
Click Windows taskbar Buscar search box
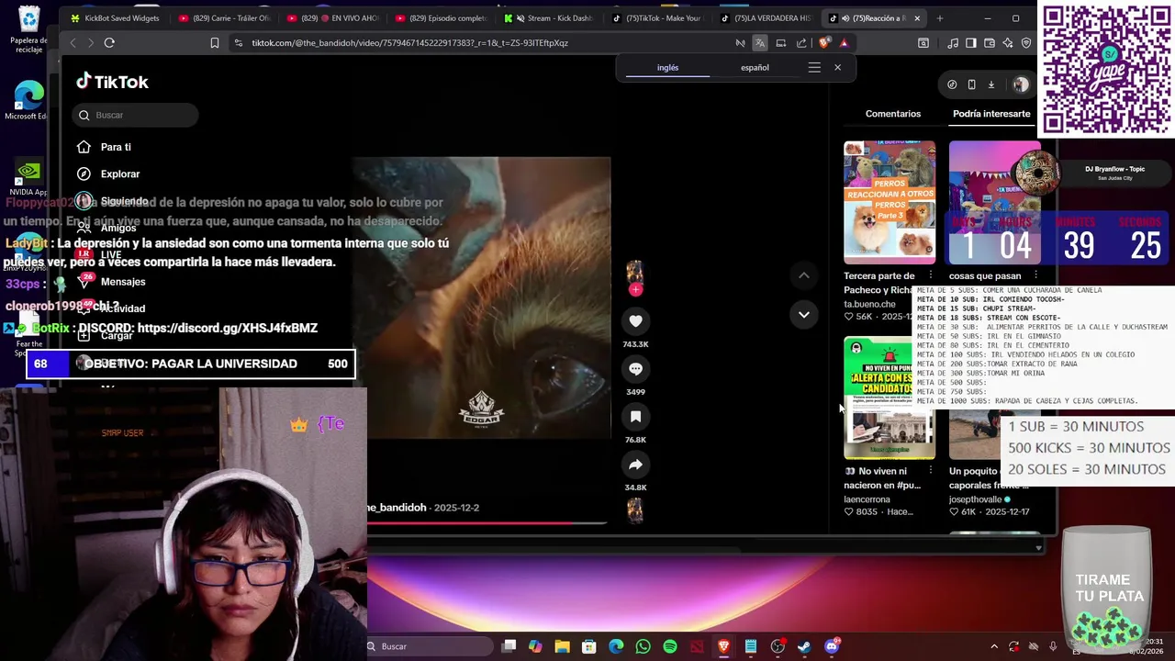coord(430,646)
